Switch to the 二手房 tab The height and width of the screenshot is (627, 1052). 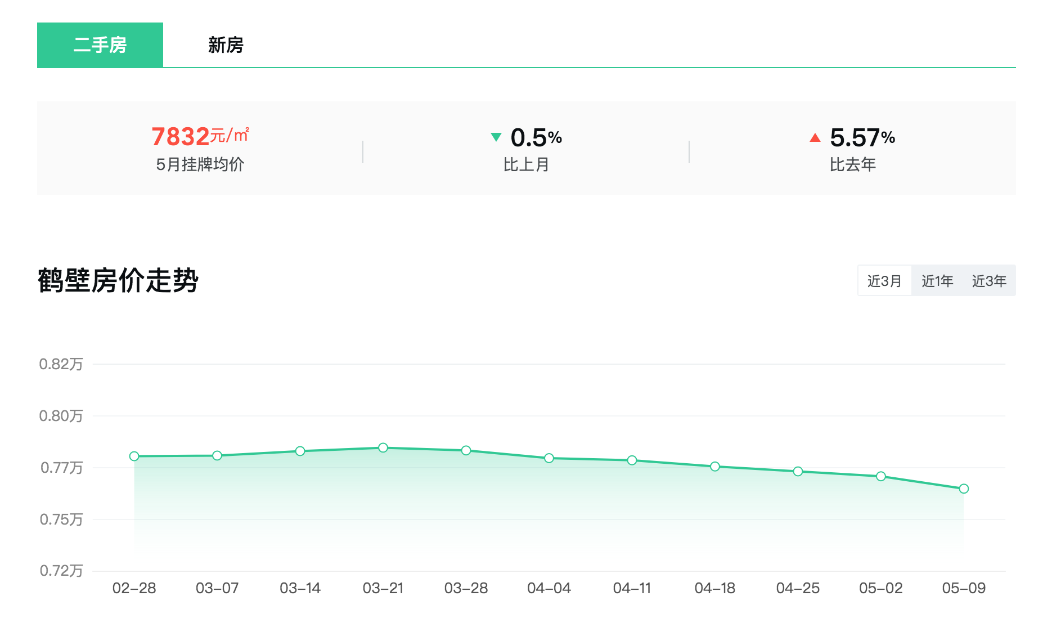pos(100,45)
